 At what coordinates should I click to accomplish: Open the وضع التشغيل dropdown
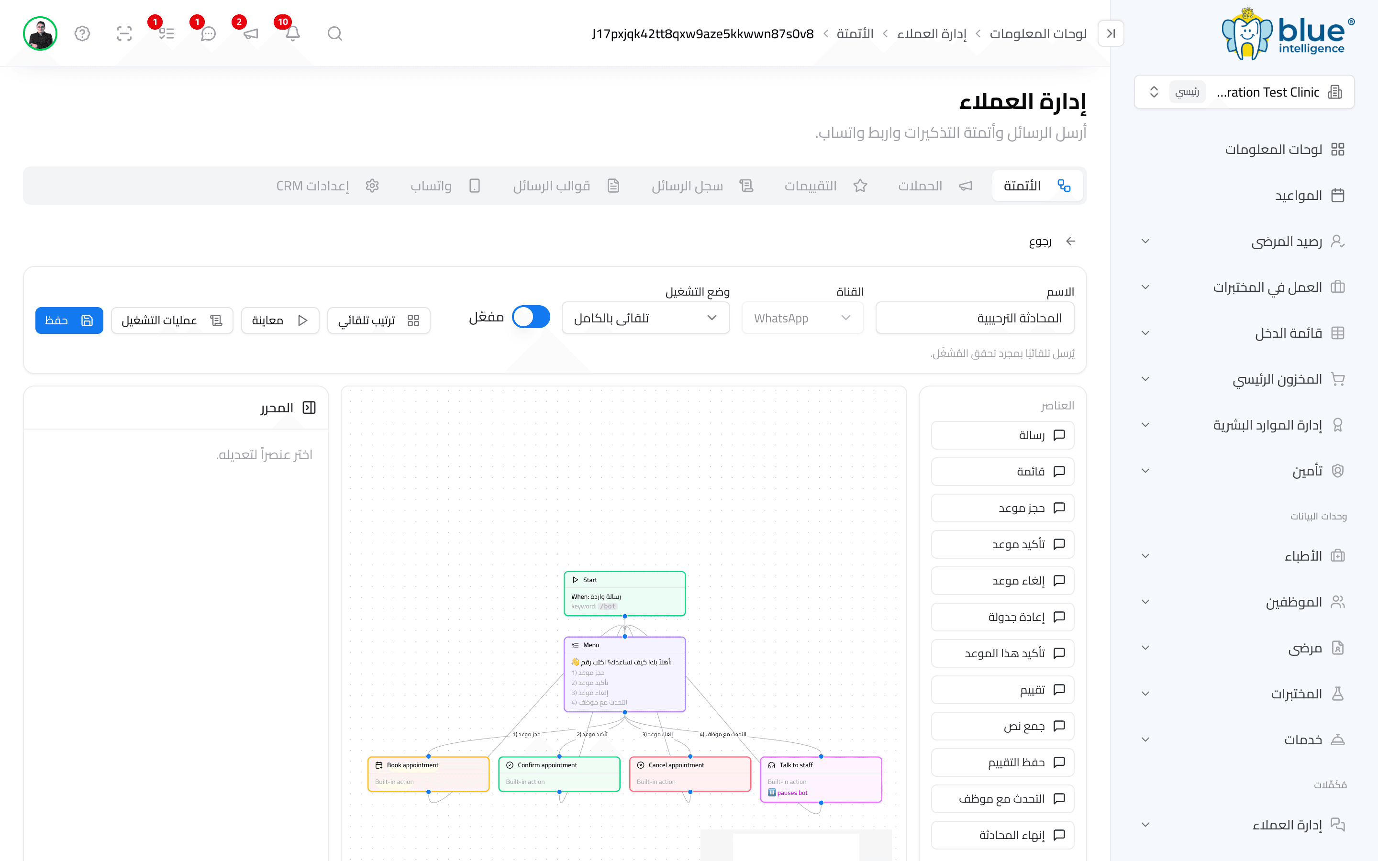point(645,318)
